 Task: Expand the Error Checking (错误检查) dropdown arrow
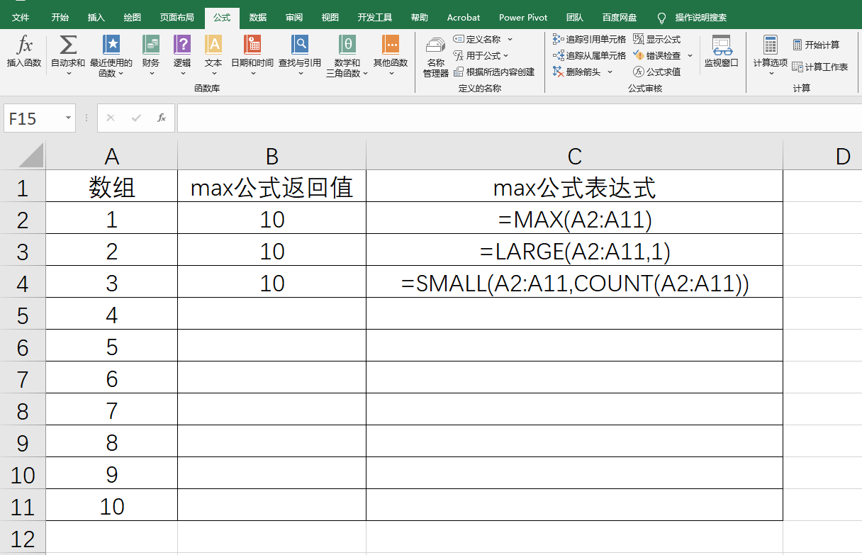pos(690,55)
